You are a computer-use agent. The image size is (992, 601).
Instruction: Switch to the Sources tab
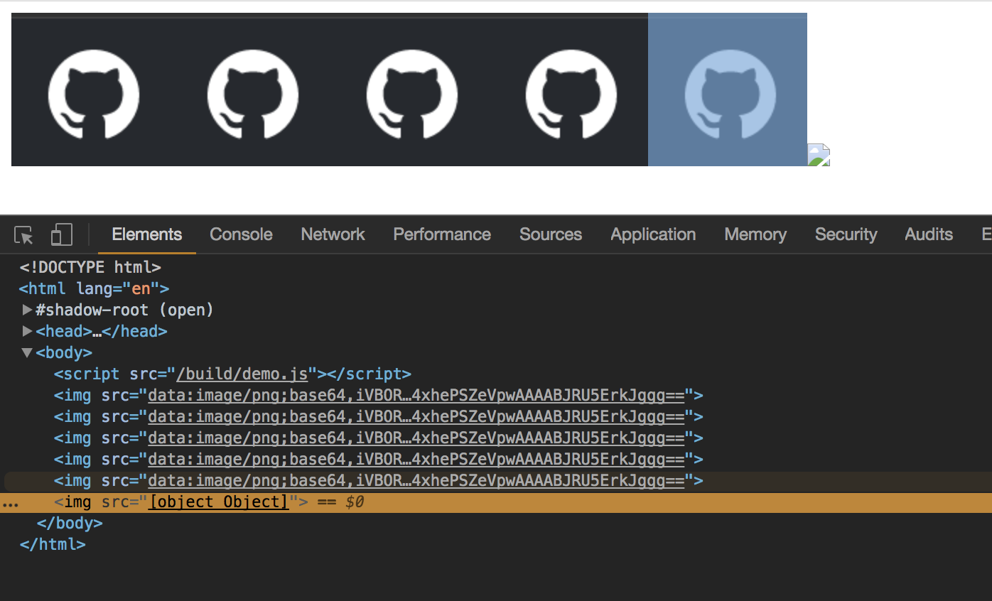[x=550, y=234]
